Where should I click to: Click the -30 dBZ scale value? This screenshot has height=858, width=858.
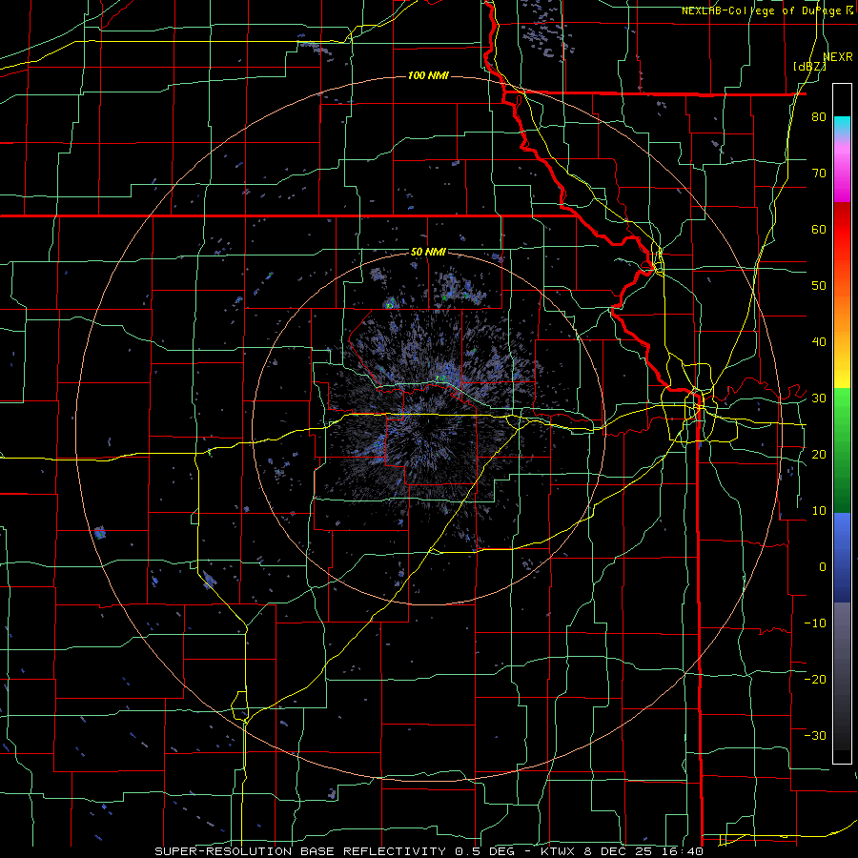[x=815, y=735]
